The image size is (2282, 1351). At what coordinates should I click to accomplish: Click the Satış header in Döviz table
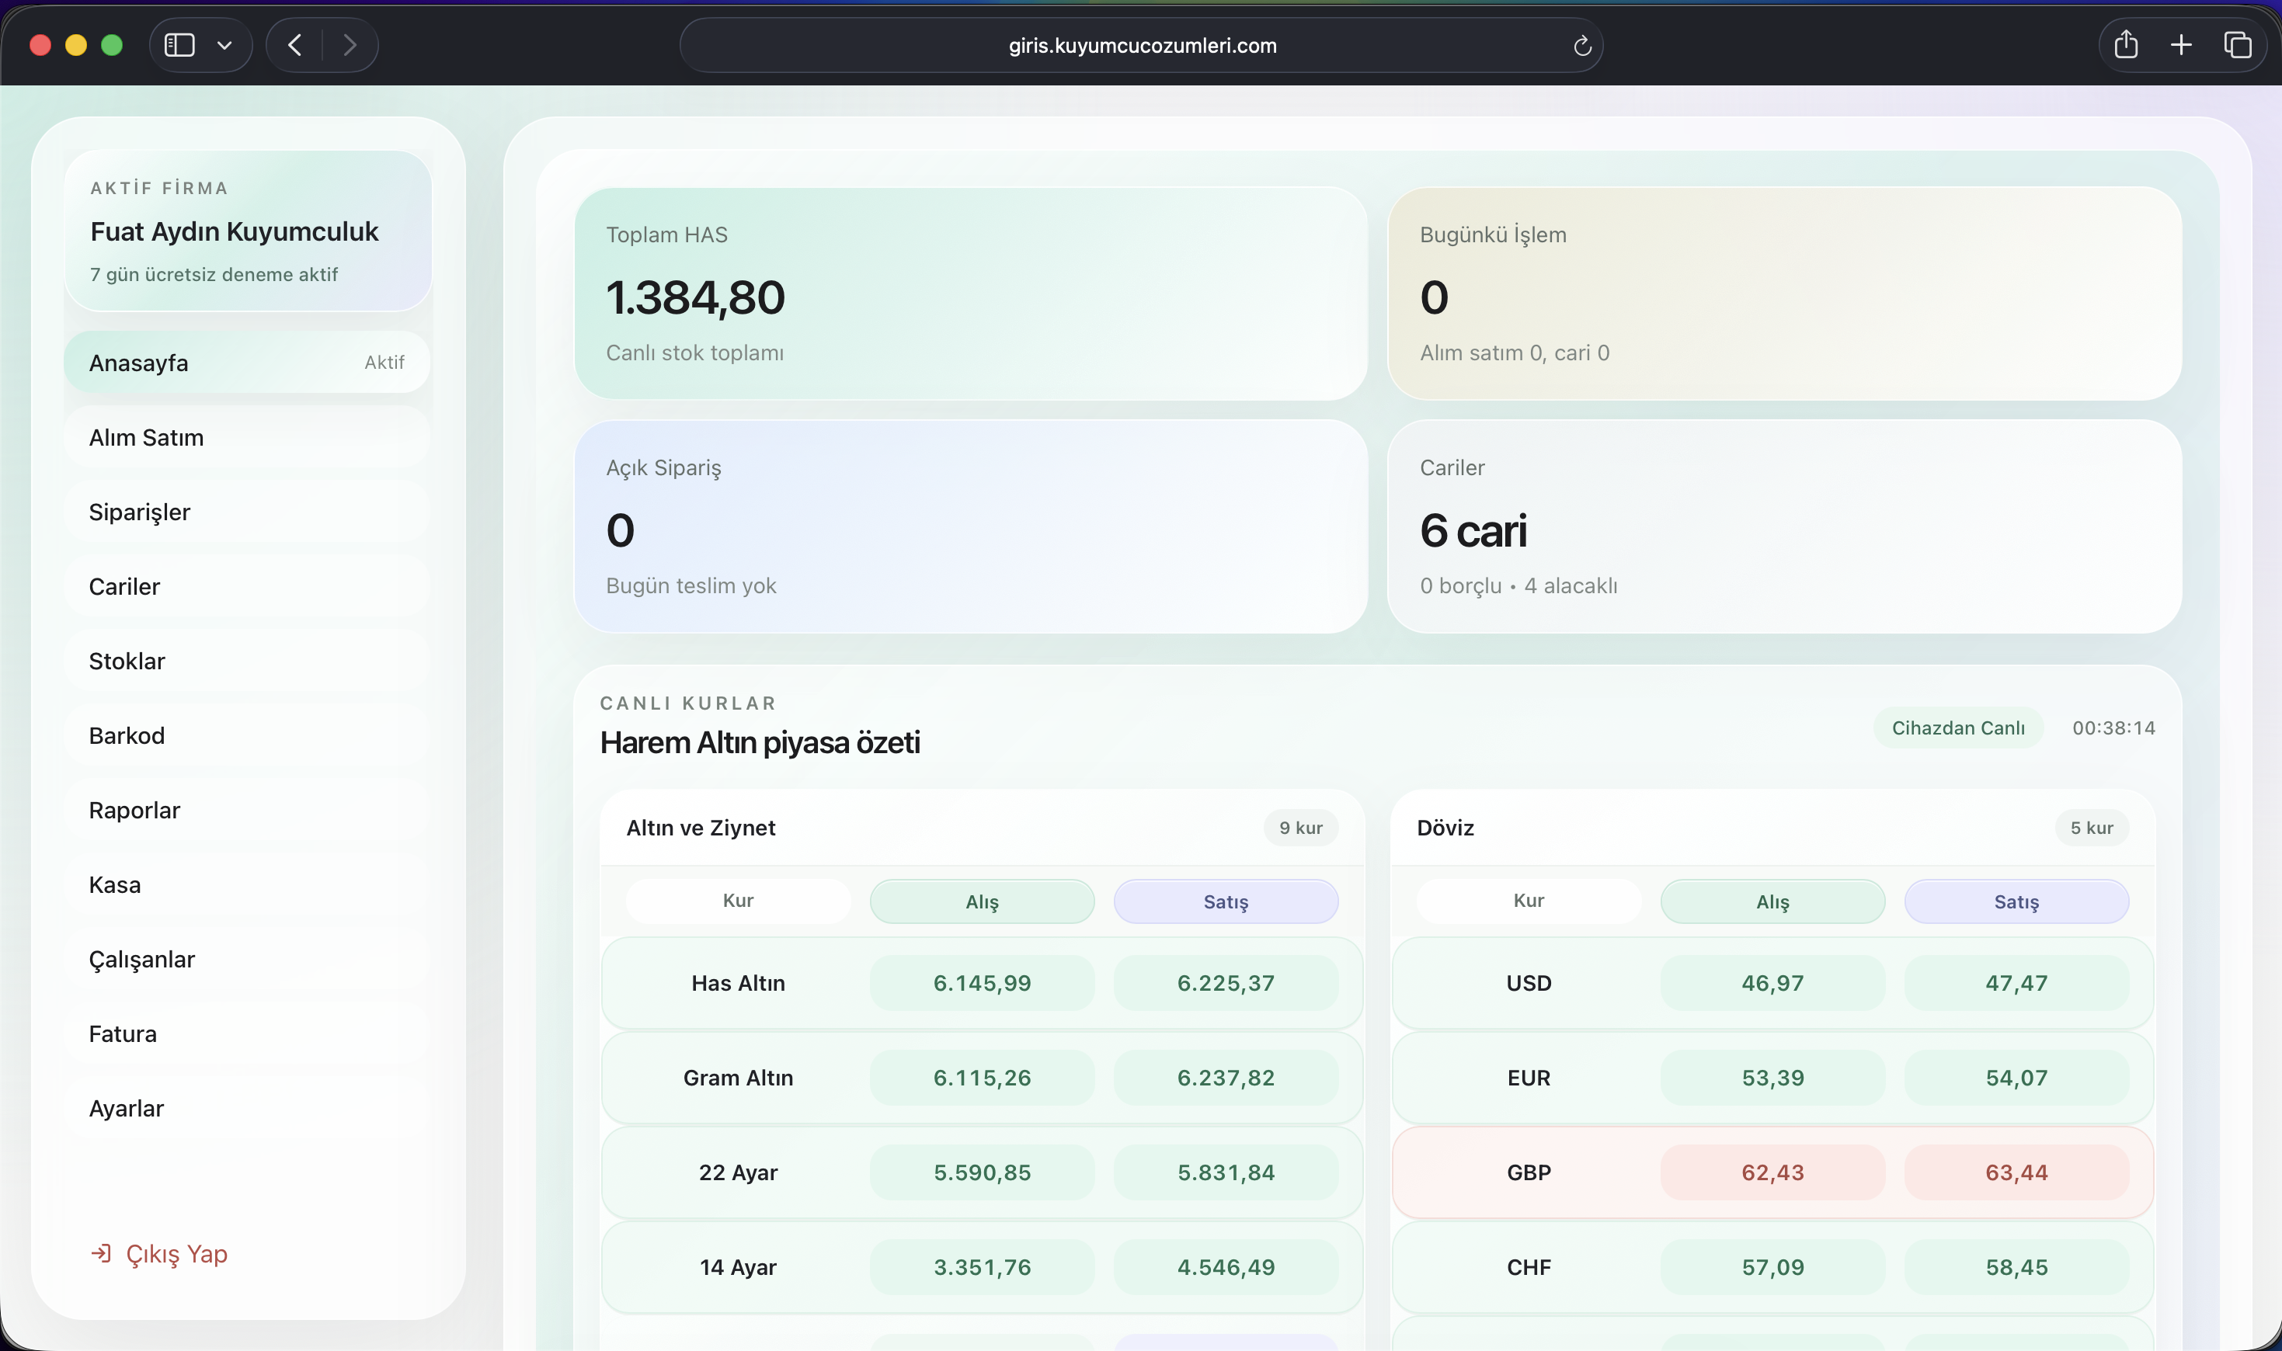pos(2016,901)
